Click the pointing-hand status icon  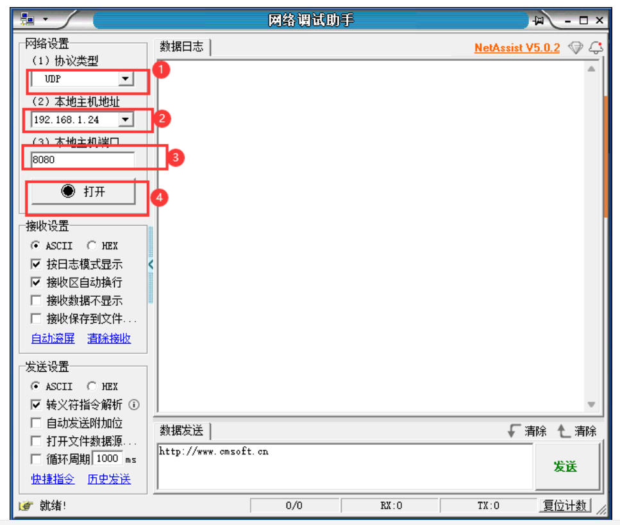[x=26, y=506]
